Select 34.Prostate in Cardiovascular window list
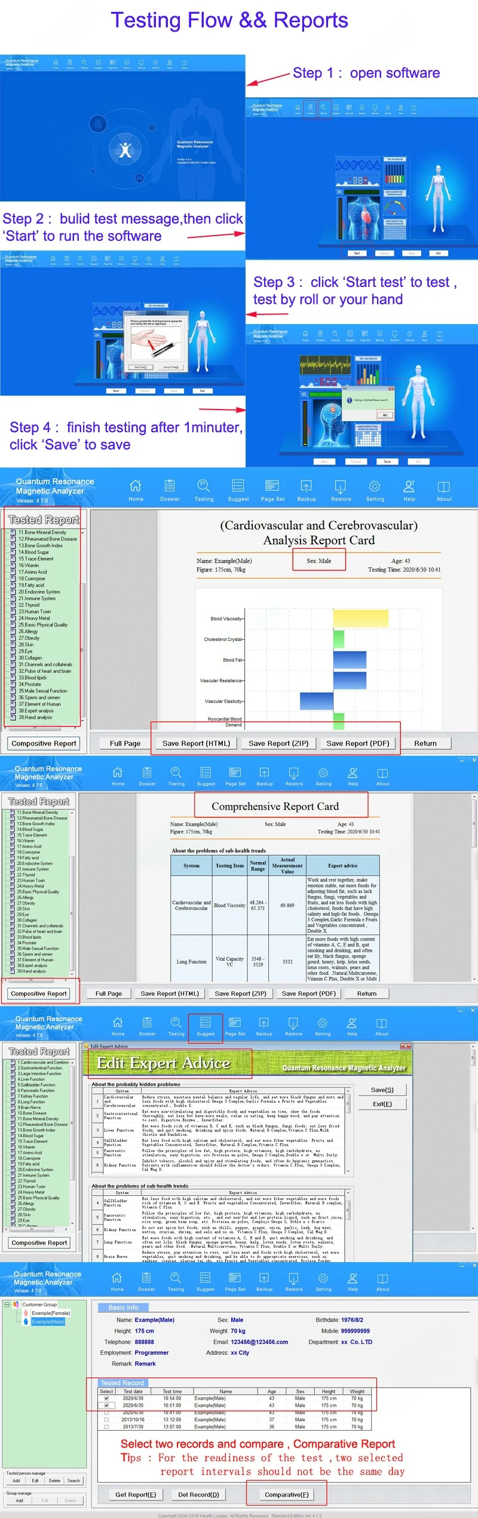Screen dimensions: 478x1518 pos(30,684)
